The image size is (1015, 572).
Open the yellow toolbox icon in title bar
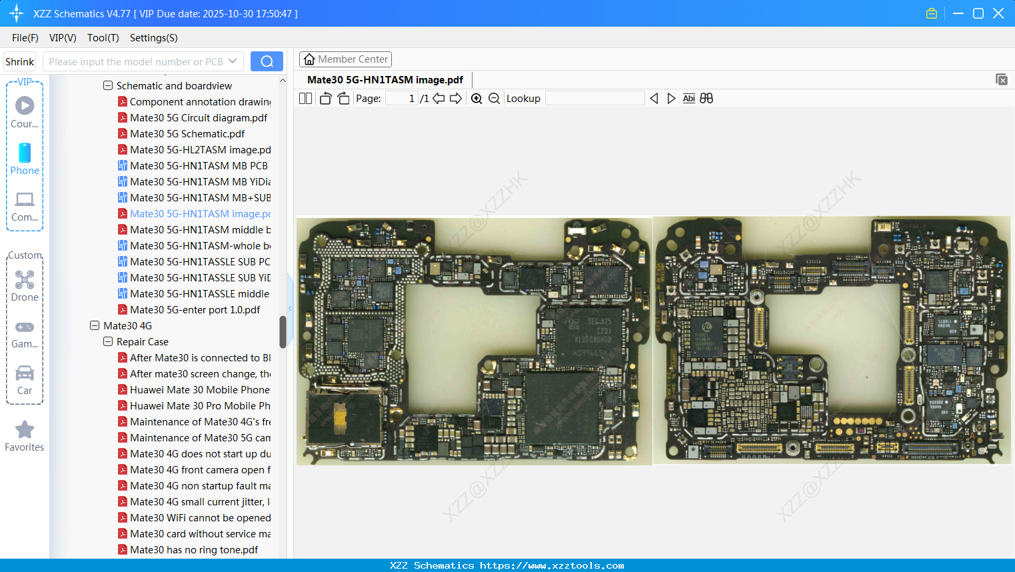932,13
